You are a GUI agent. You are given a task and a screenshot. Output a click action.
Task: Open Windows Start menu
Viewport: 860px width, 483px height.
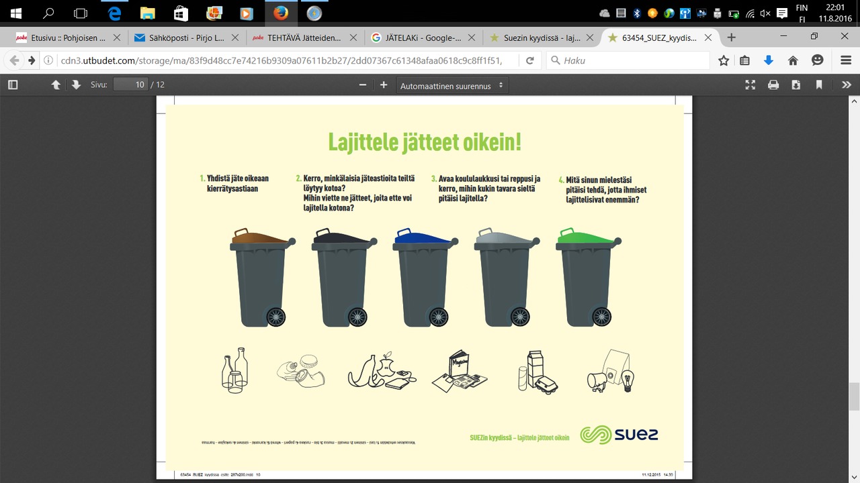point(16,13)
